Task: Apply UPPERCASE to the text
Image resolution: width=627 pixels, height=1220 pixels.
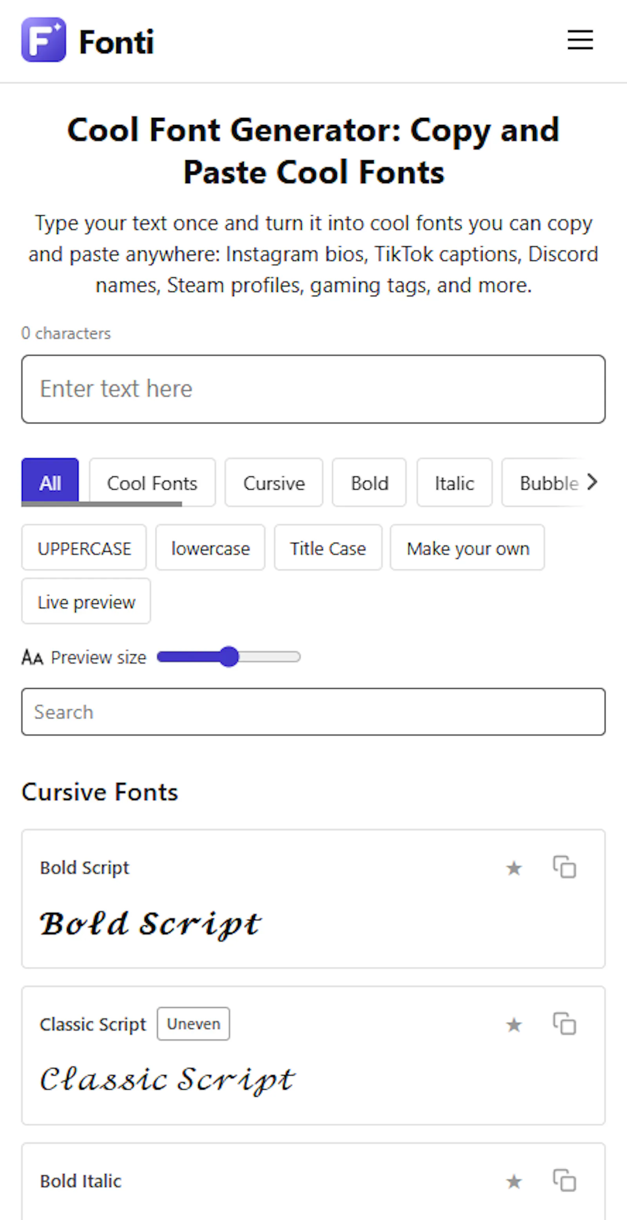Action: pos(84,547)
